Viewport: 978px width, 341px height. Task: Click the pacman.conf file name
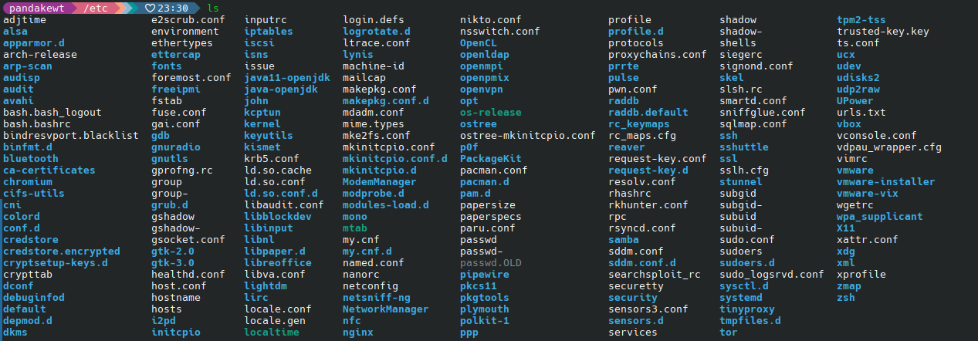[493, 170]
